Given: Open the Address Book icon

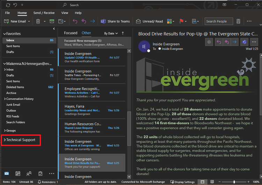Looking at the screenshot, I should [x=238, y=21].
